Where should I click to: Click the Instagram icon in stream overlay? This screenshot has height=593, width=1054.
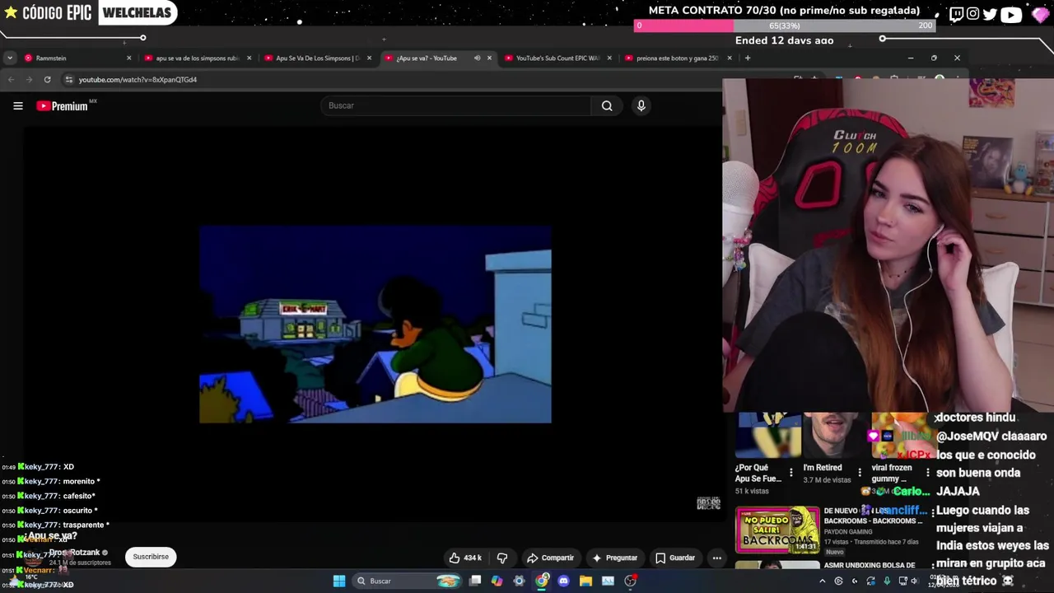coord(972,13)
